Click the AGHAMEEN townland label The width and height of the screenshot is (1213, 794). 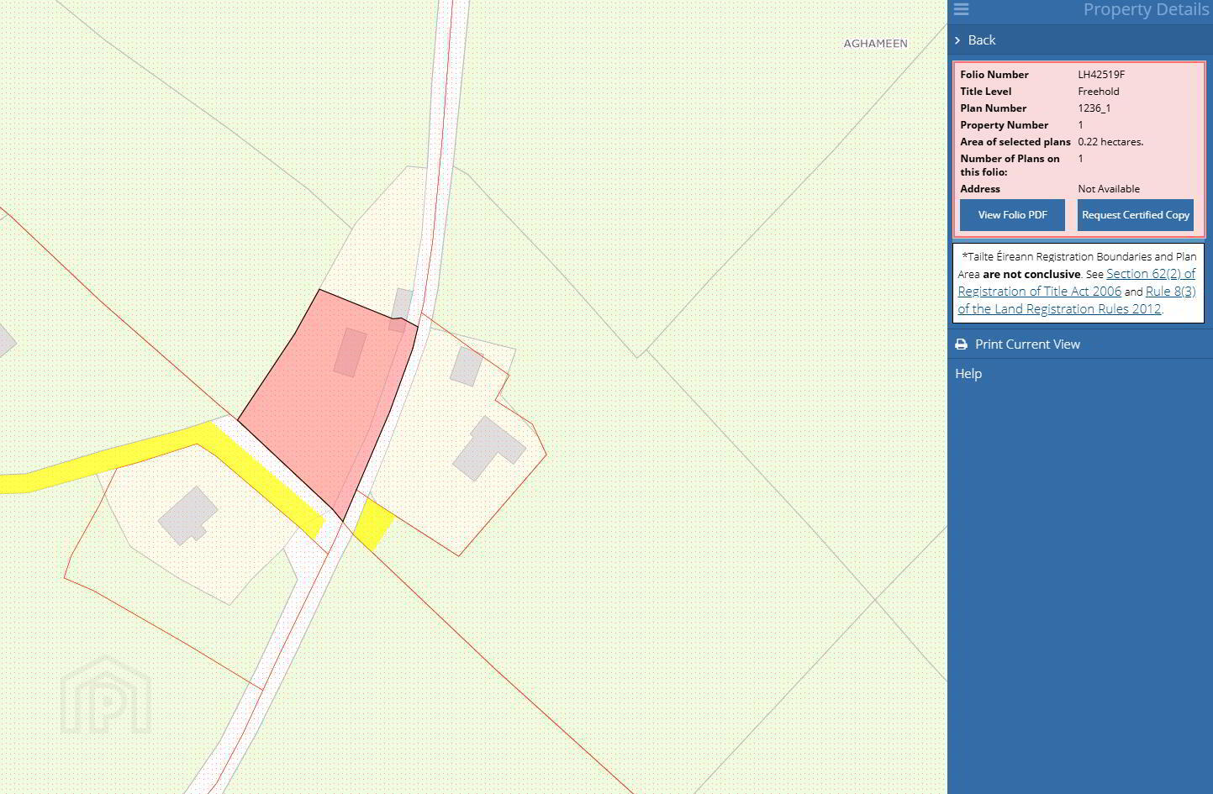(x=875, y=44)
